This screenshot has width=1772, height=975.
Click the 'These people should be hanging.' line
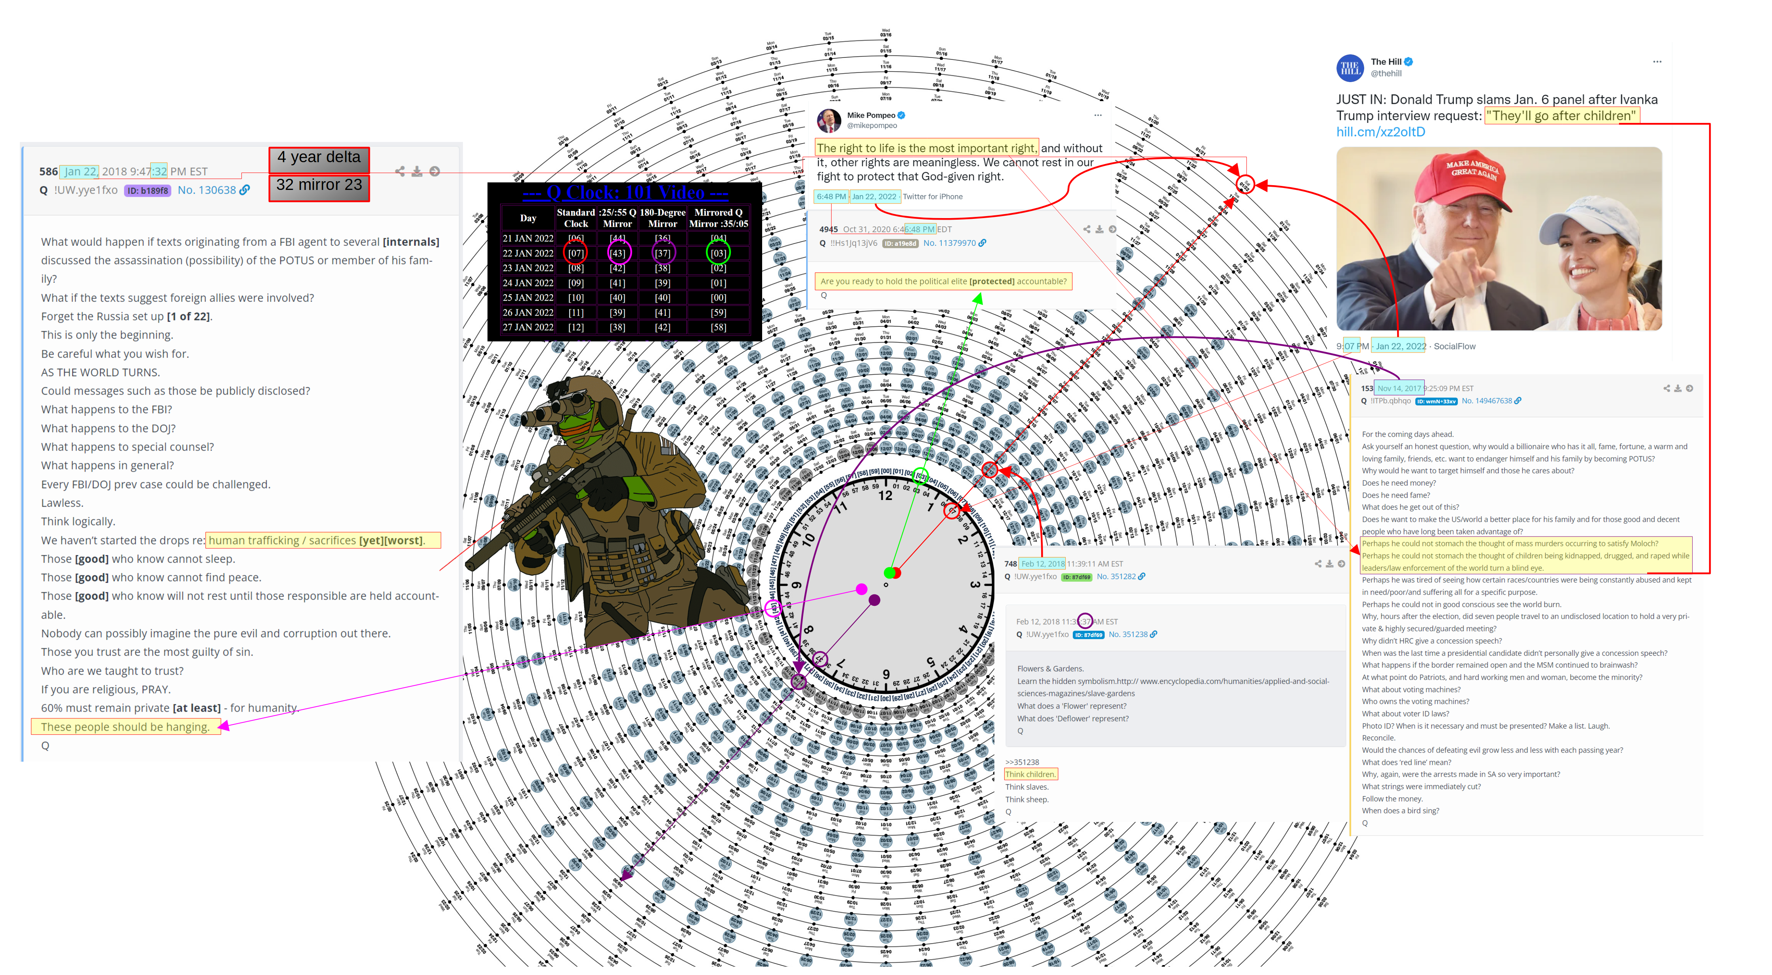point(125,727)
